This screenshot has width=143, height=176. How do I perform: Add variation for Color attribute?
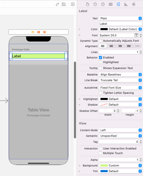pos(80,29)
